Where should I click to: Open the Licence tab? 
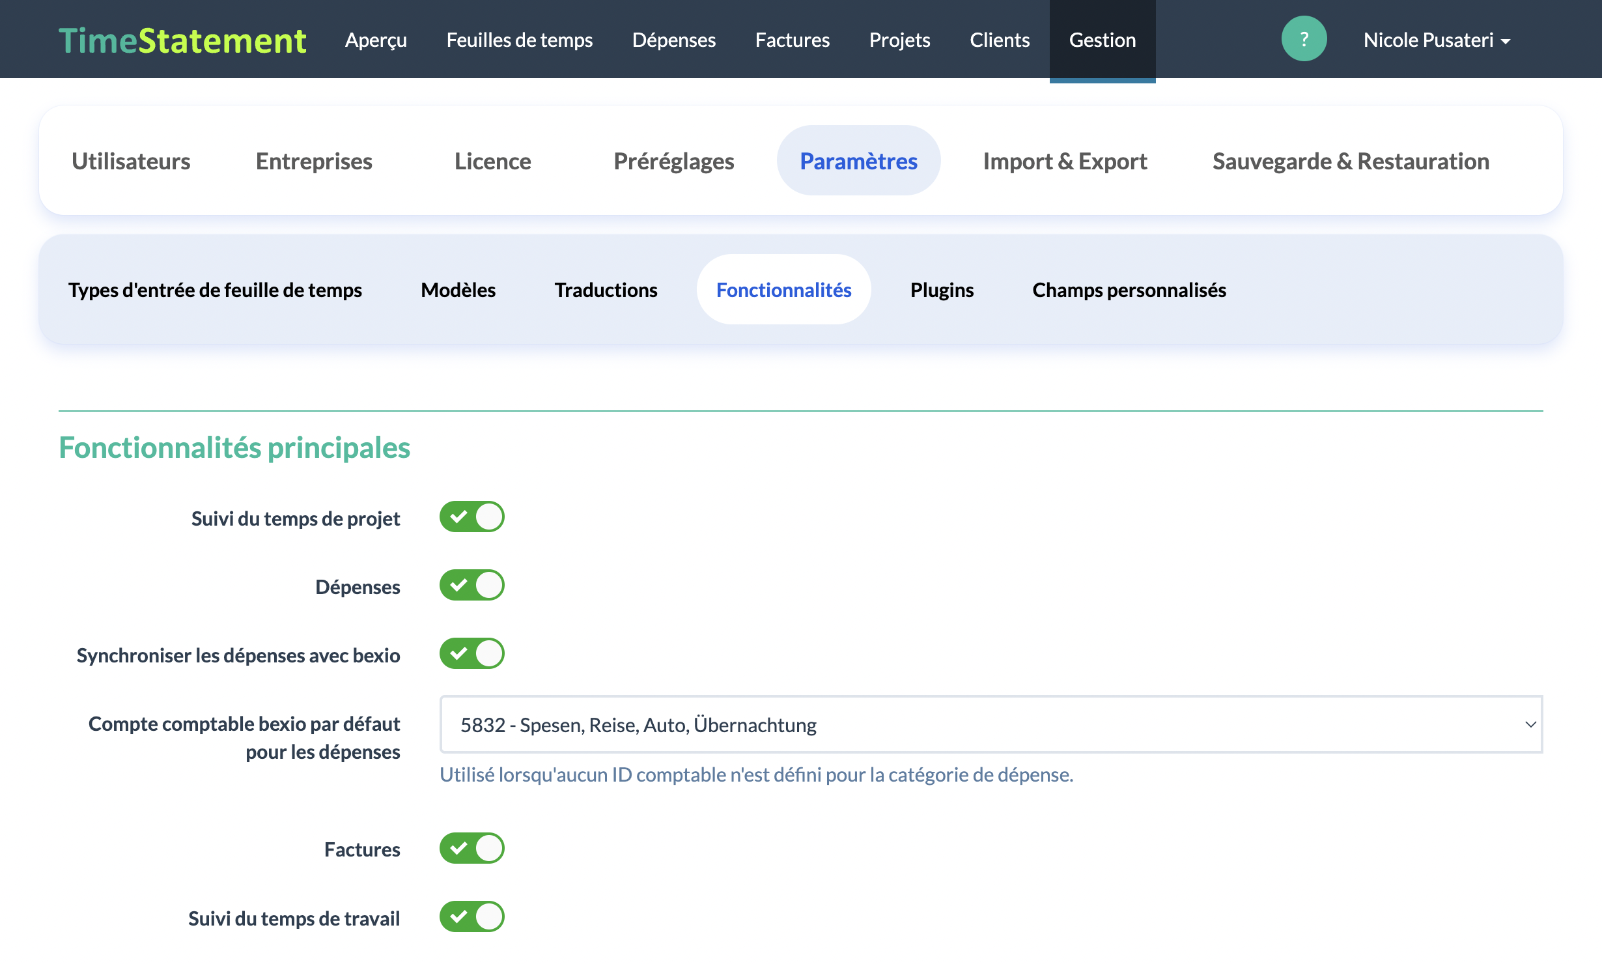coord(493,161)
